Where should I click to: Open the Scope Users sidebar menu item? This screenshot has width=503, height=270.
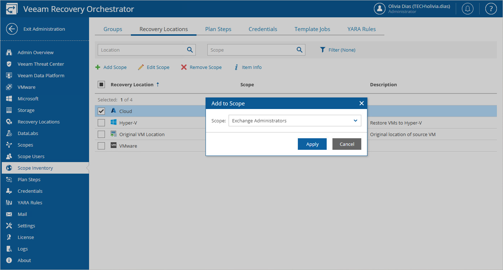point(45,156)
